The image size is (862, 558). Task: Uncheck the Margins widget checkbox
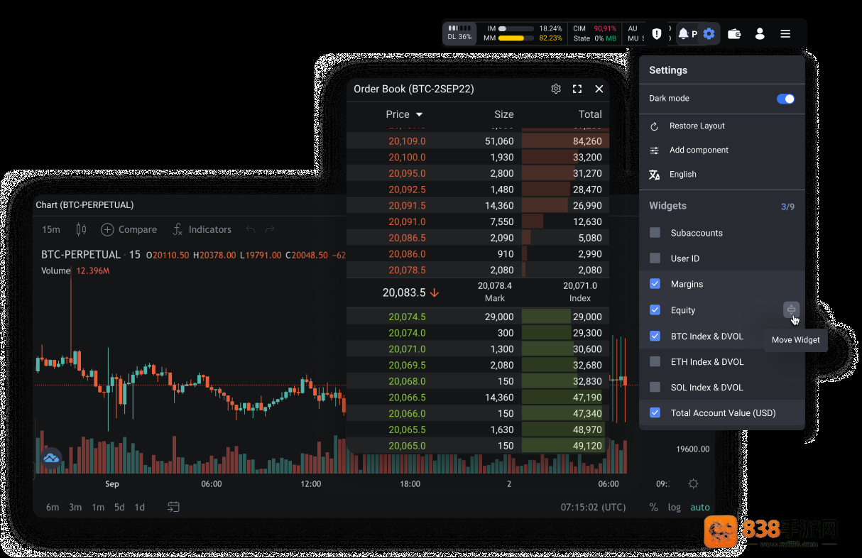click(x=655, y=284)
